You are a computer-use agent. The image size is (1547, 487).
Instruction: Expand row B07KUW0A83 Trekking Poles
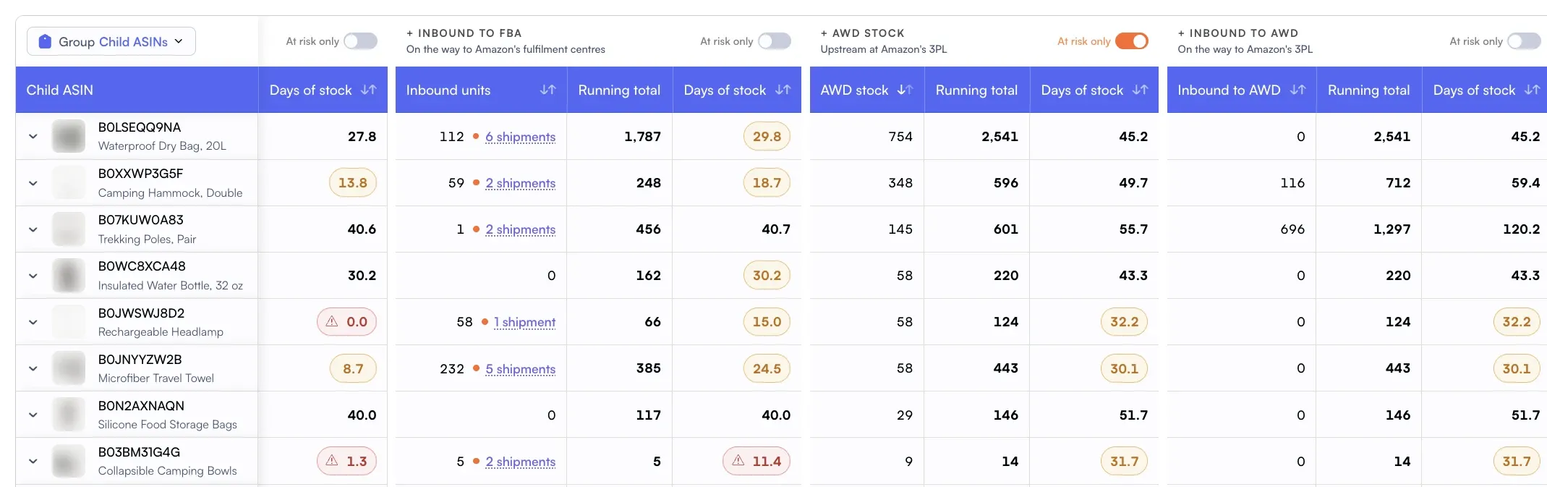point(33,229)
